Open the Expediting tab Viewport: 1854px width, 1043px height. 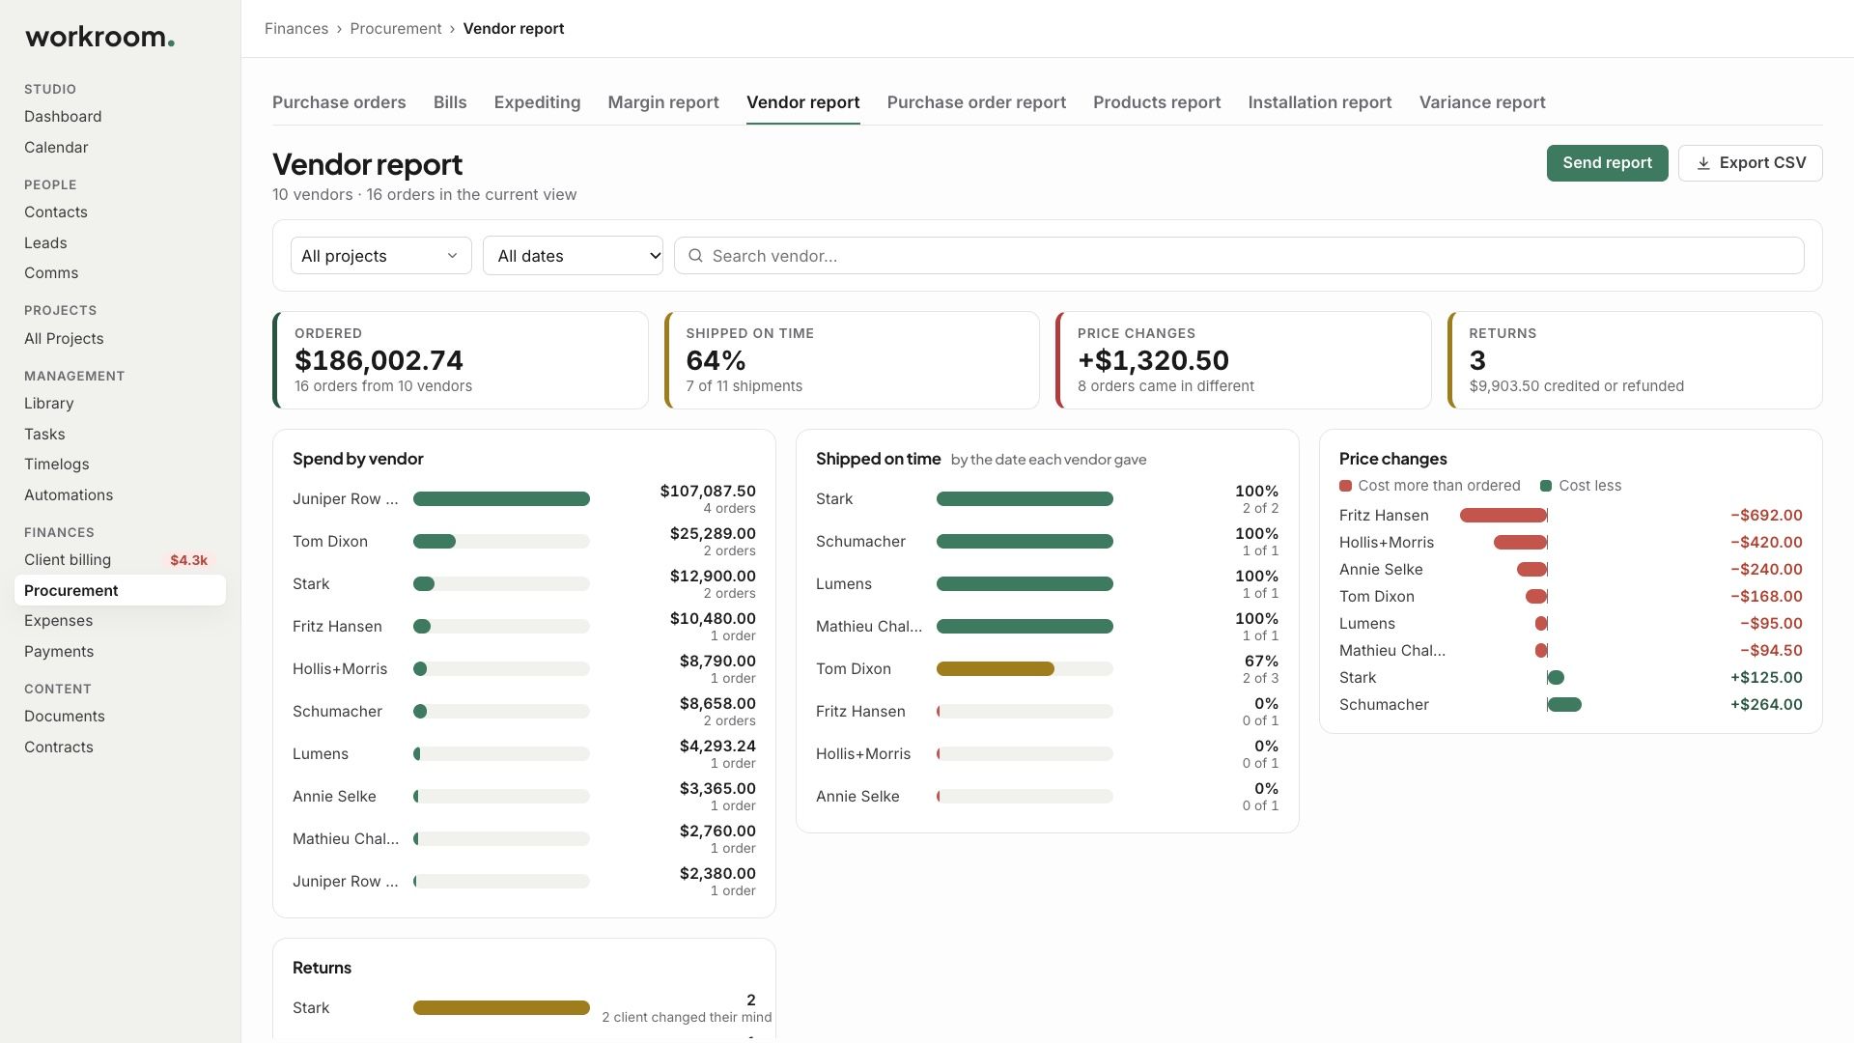pos(537,102)
